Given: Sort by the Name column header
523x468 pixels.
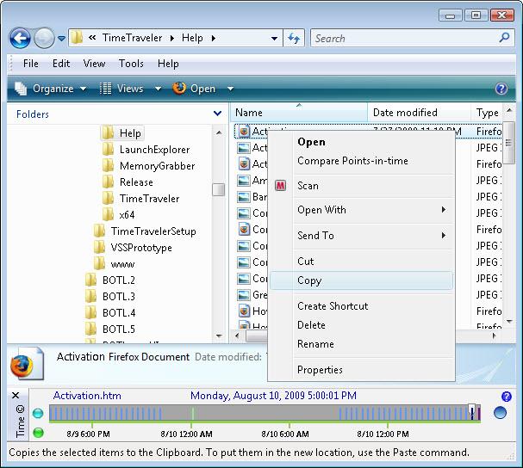Looking at the screenshot, I should [298, 113].
